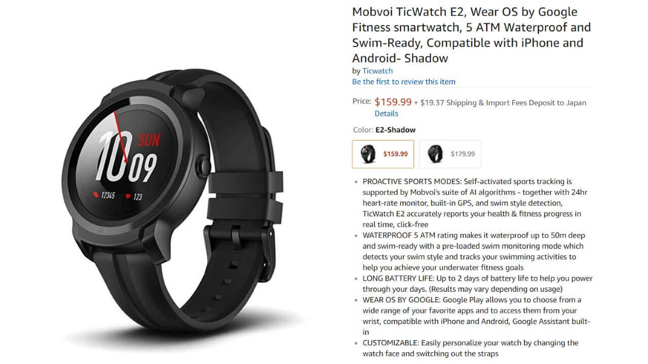The width and height of the screenshot is (648, 364).
Task: Click the Color: E2-Shadow label
Action: [x=384, y=130]
